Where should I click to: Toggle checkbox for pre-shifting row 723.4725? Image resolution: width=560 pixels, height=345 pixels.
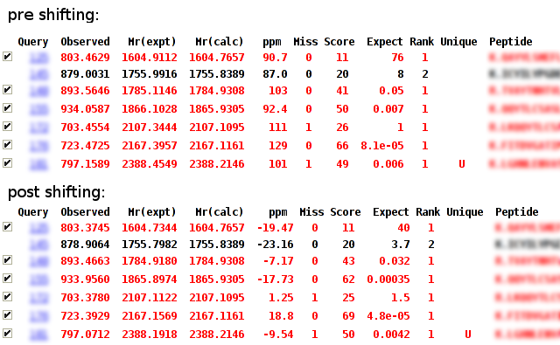pyautogui.click(x=8, y=145)
